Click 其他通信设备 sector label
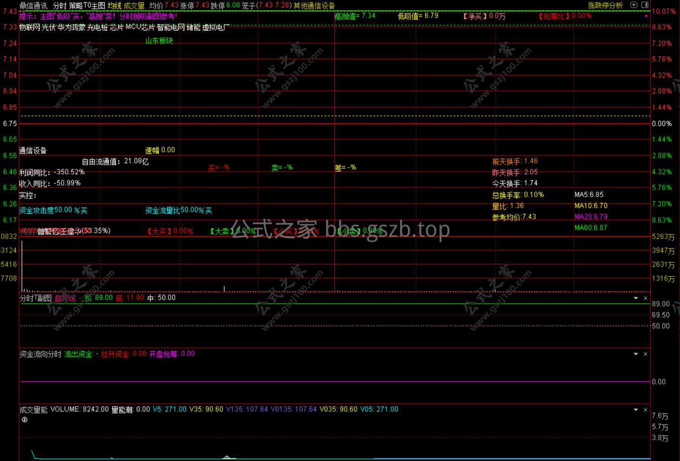Viewport: 680px width, 461px height. (314, 6)
